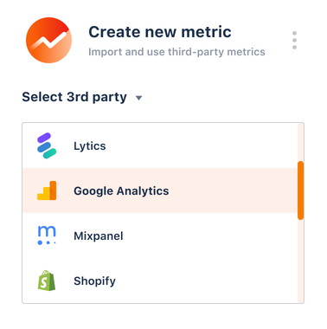Choose the Google Analytics option
This screenshot has height=329, width=327.
coord(160,190)
